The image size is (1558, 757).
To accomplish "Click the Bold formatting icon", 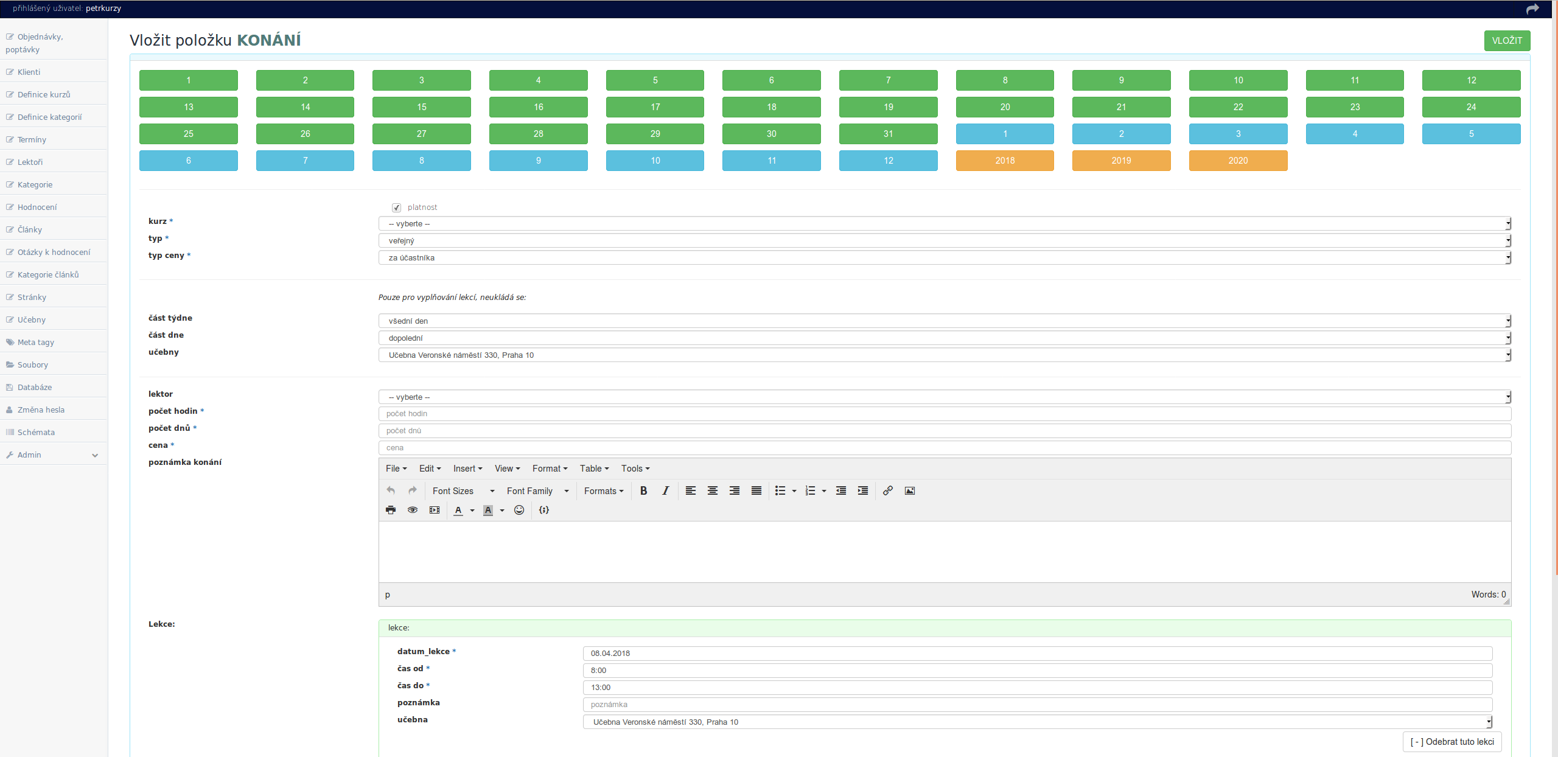I will click(x=643, y=490).
